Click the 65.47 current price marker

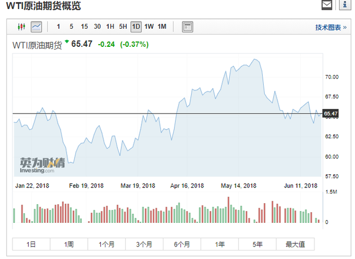tap(331, 114)
